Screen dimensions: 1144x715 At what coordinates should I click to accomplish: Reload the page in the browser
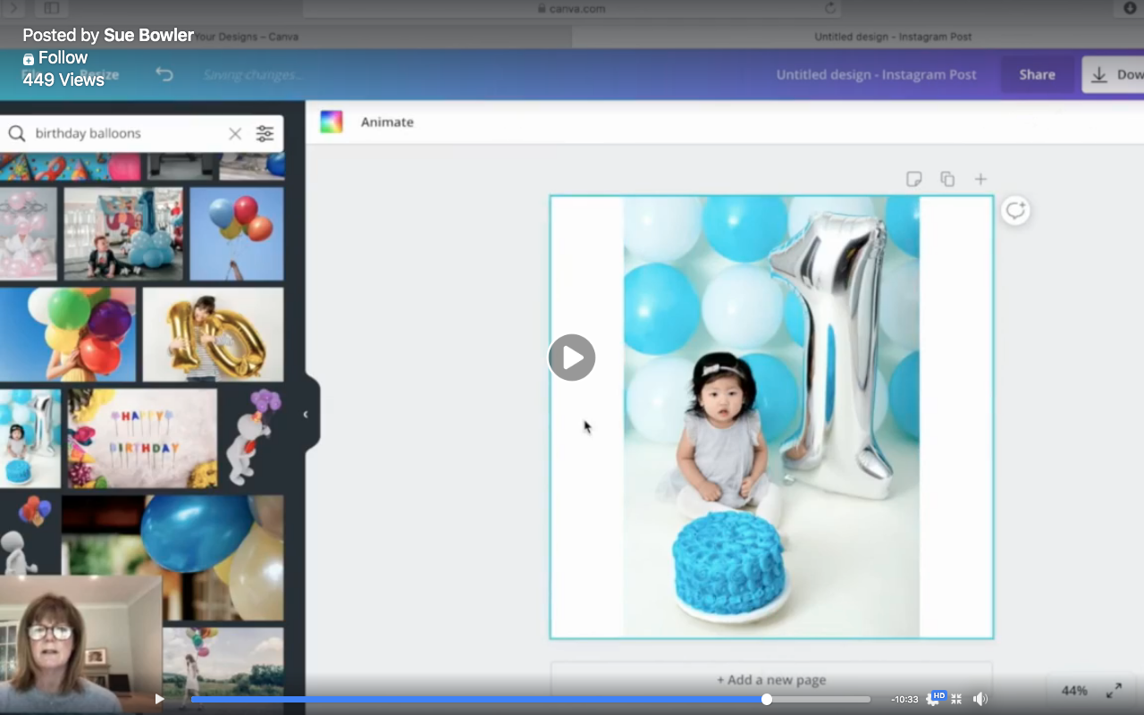(x=830, y=8)
